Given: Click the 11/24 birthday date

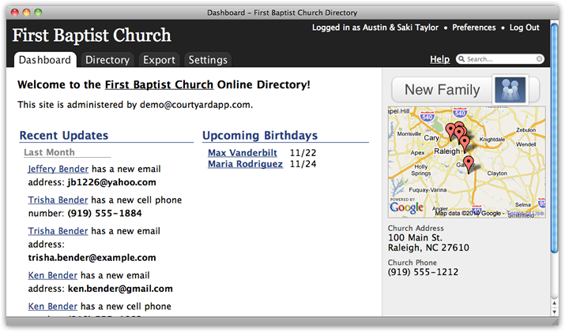Looking at the screenshot, I should coord(303,164).
